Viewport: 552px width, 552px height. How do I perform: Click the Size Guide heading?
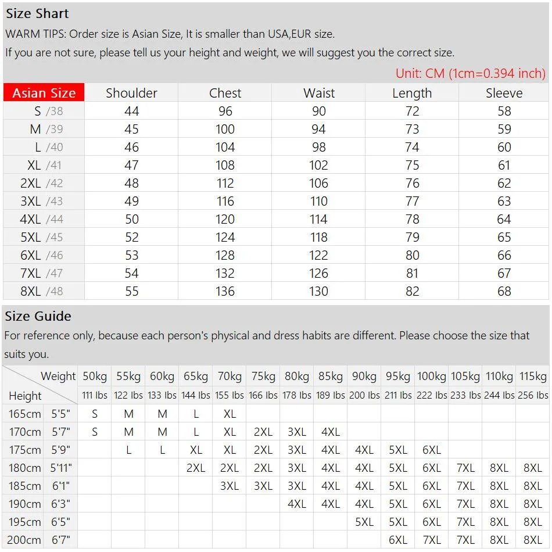[x=38, y=316]
